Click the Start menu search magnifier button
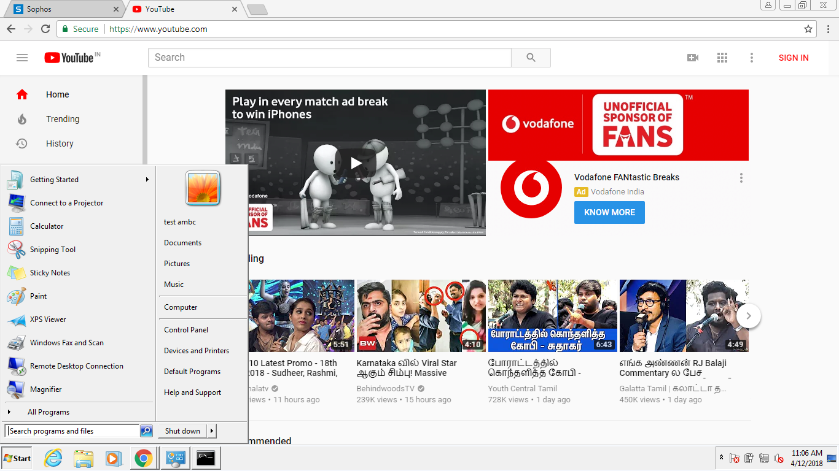This screenshot has height=471, width=839. (x=146, y=431)
